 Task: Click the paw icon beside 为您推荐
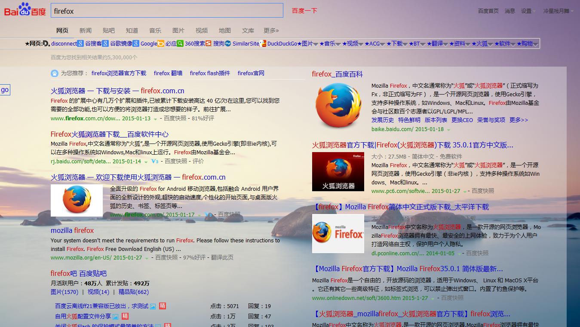coord(55,73)
